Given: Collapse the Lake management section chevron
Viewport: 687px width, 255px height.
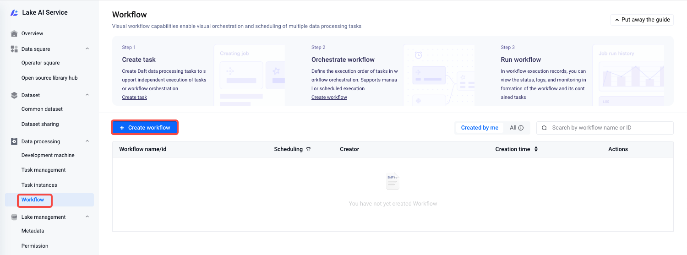Looking at the screenshot, I should tap(87, 217).
